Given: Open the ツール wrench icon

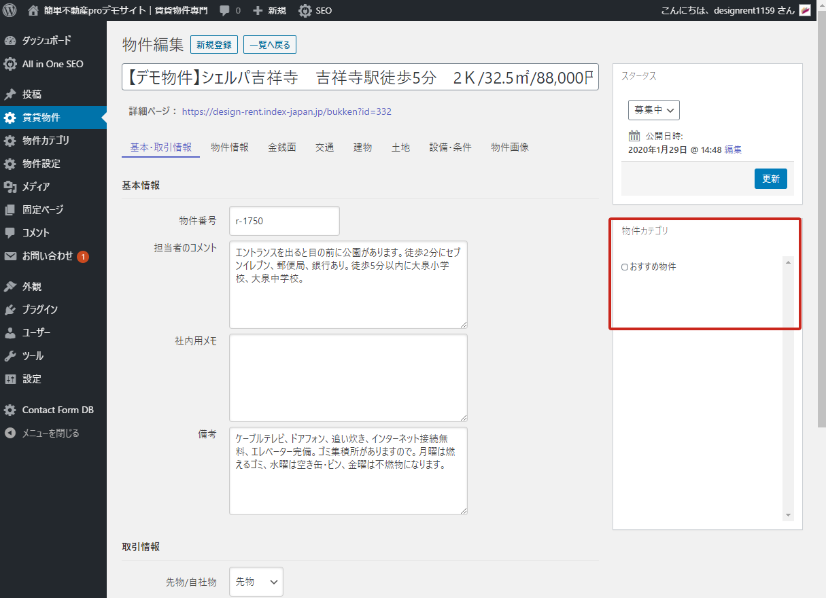Looking at the screenshot, I should coord(10,356).
